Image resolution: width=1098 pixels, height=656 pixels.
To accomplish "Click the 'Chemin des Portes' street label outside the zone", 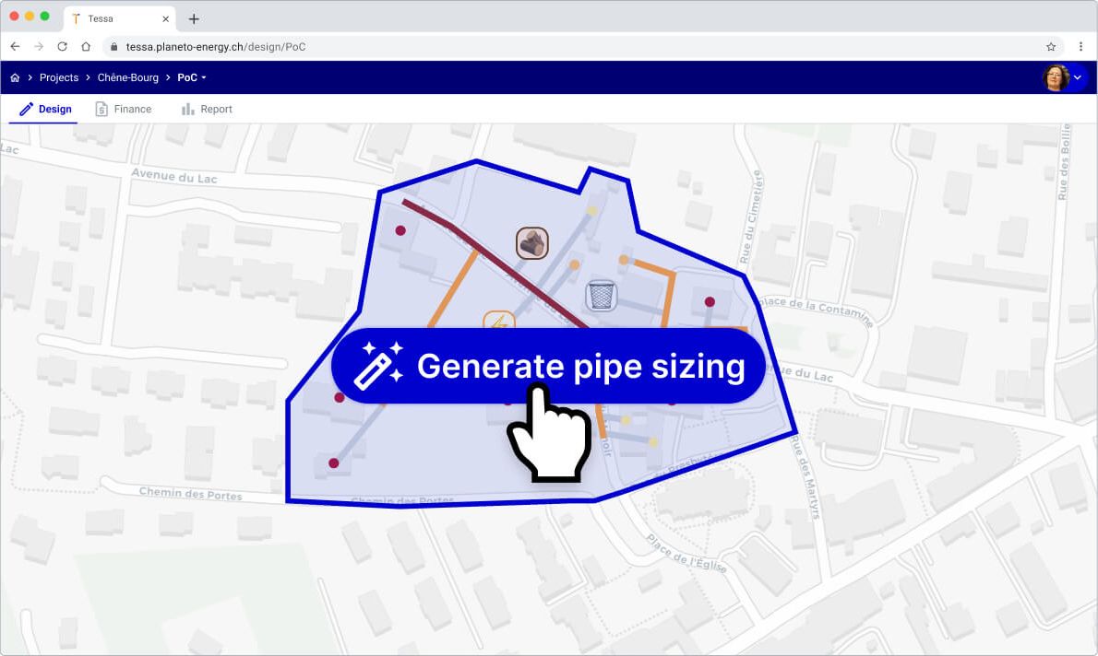I will (190, 493).
